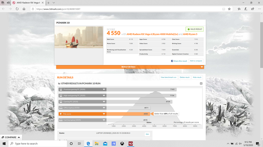Click the Windows search box
Viewport: 263px width, 147px height.
point(38,143)
